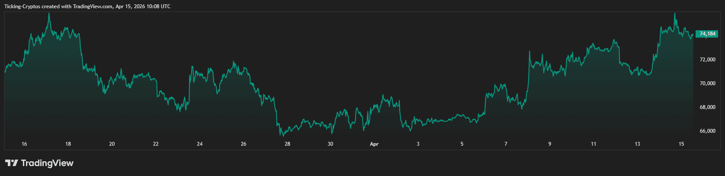Click the highest price peak near date 15
This screenshot has width=725, height=176.
click(x=675, y=13)
